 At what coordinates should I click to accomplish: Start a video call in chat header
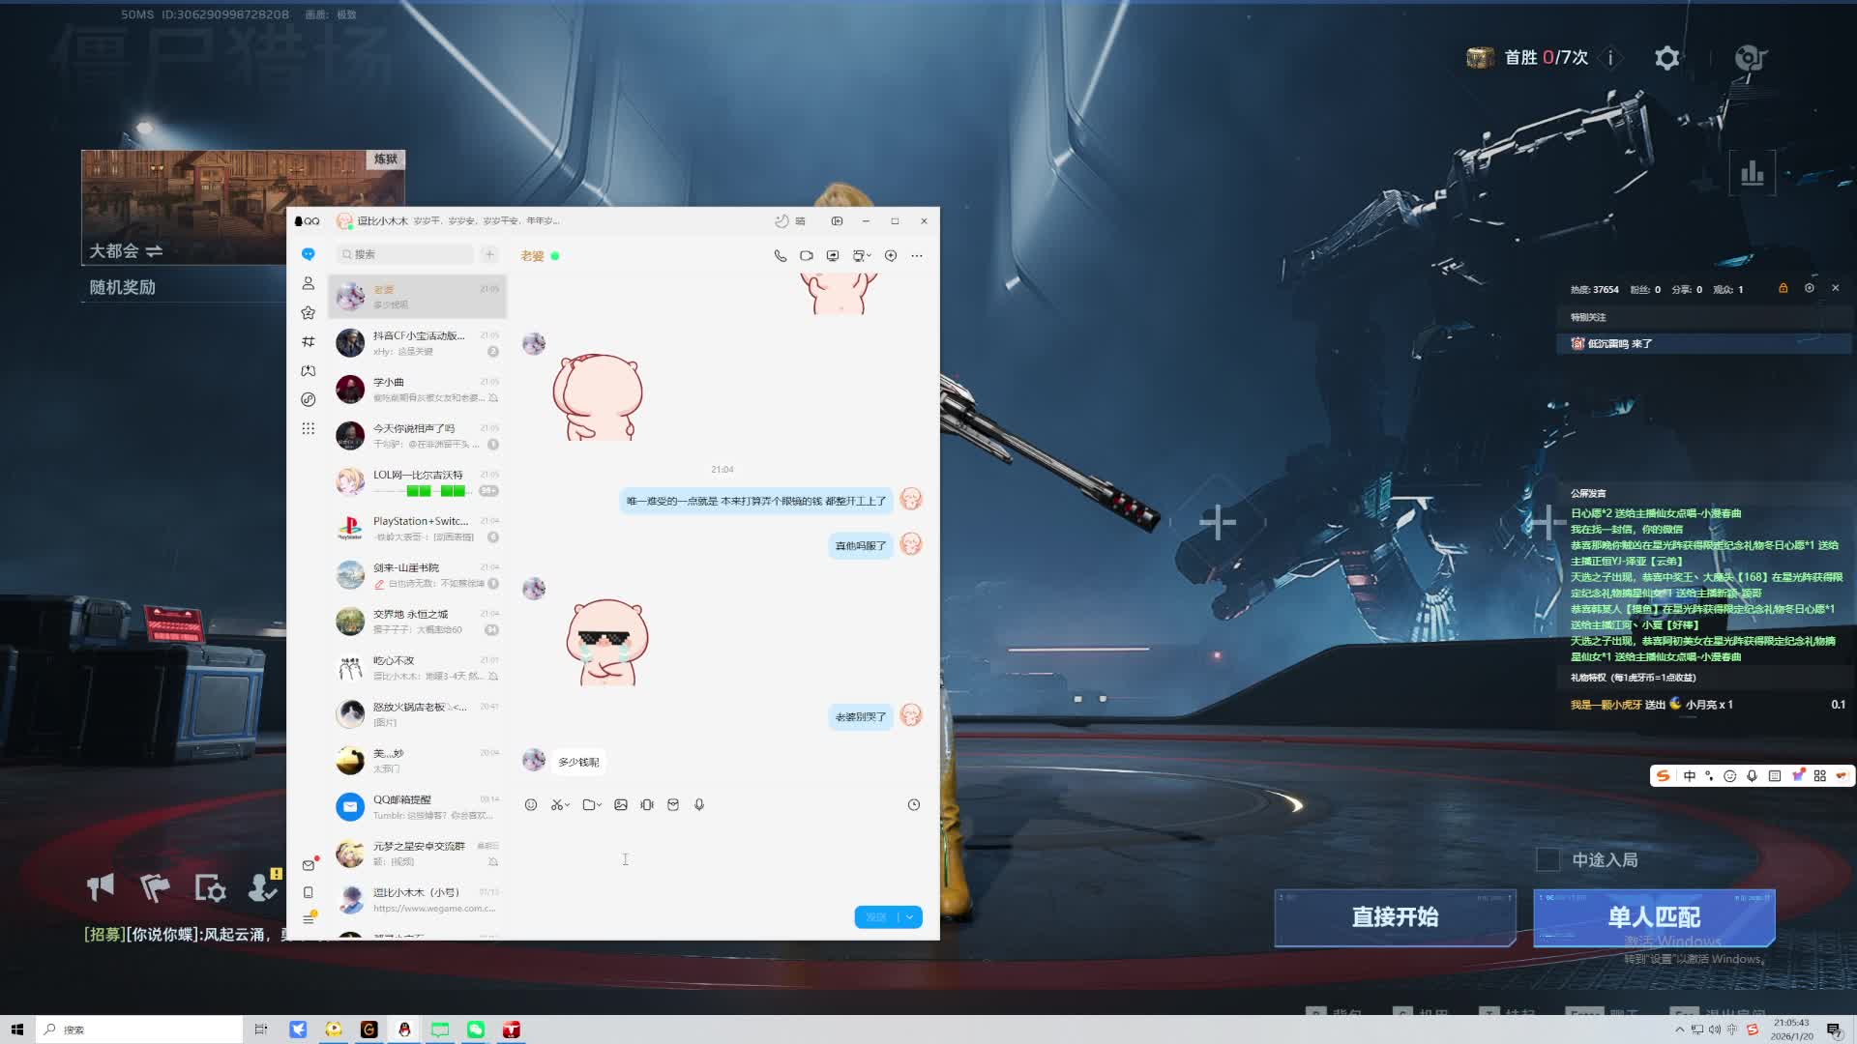pyautogui.click(x=807, y=256)
